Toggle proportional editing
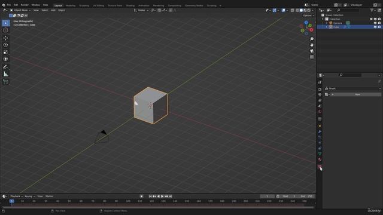This screenshot has height=215, width=383. (x=171, y=10)
